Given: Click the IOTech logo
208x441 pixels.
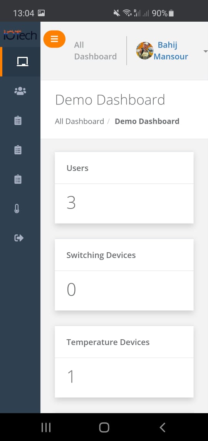Looking at the screenshot, I should tap(20, 34).
